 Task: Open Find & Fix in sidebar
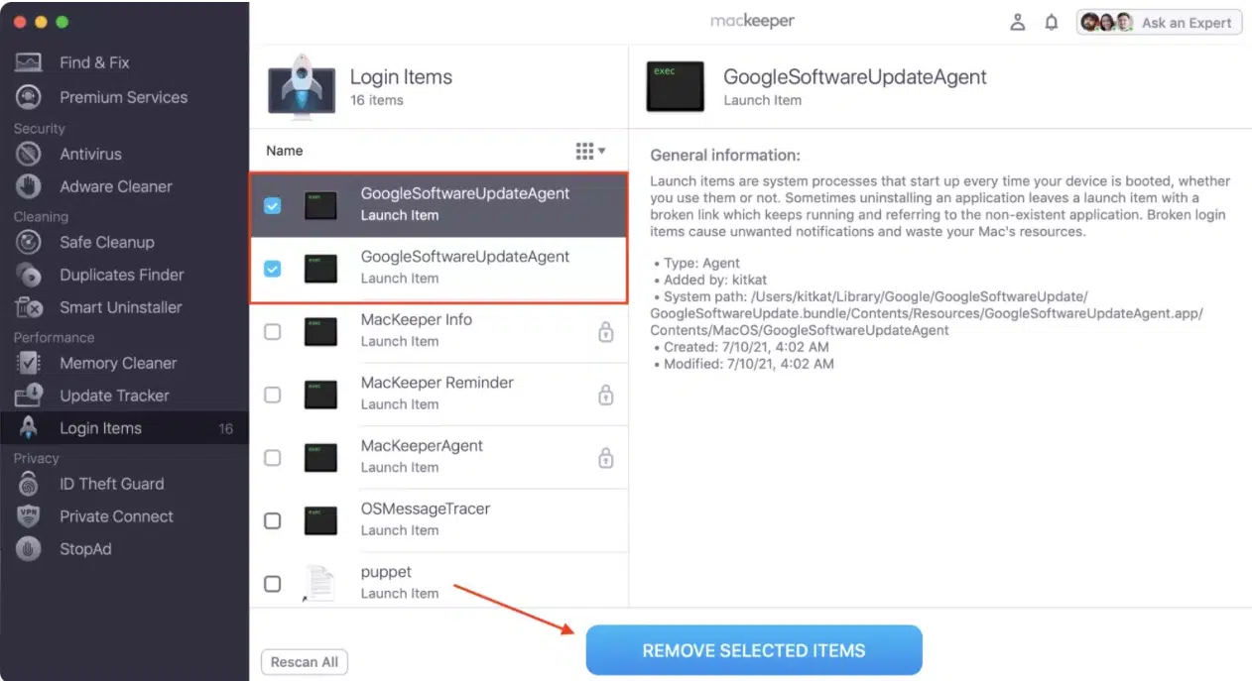tap(94, 62)
